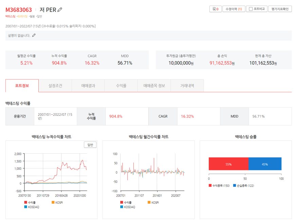Toggle 수익률 legend in cumulative chart

click(30, 202)
